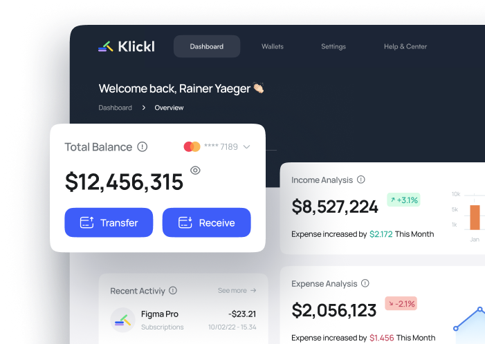This screenshot has width=485, height=344.
Task: Click the Income Analysis title
Action: [322, 180]
